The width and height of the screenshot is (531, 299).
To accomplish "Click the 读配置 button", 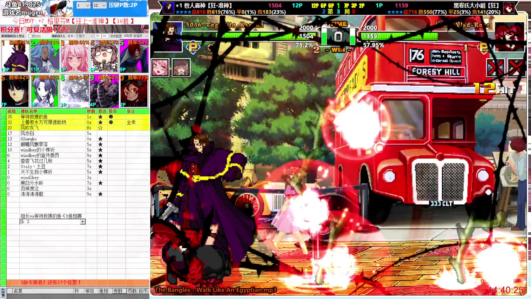I will (128, 36).
